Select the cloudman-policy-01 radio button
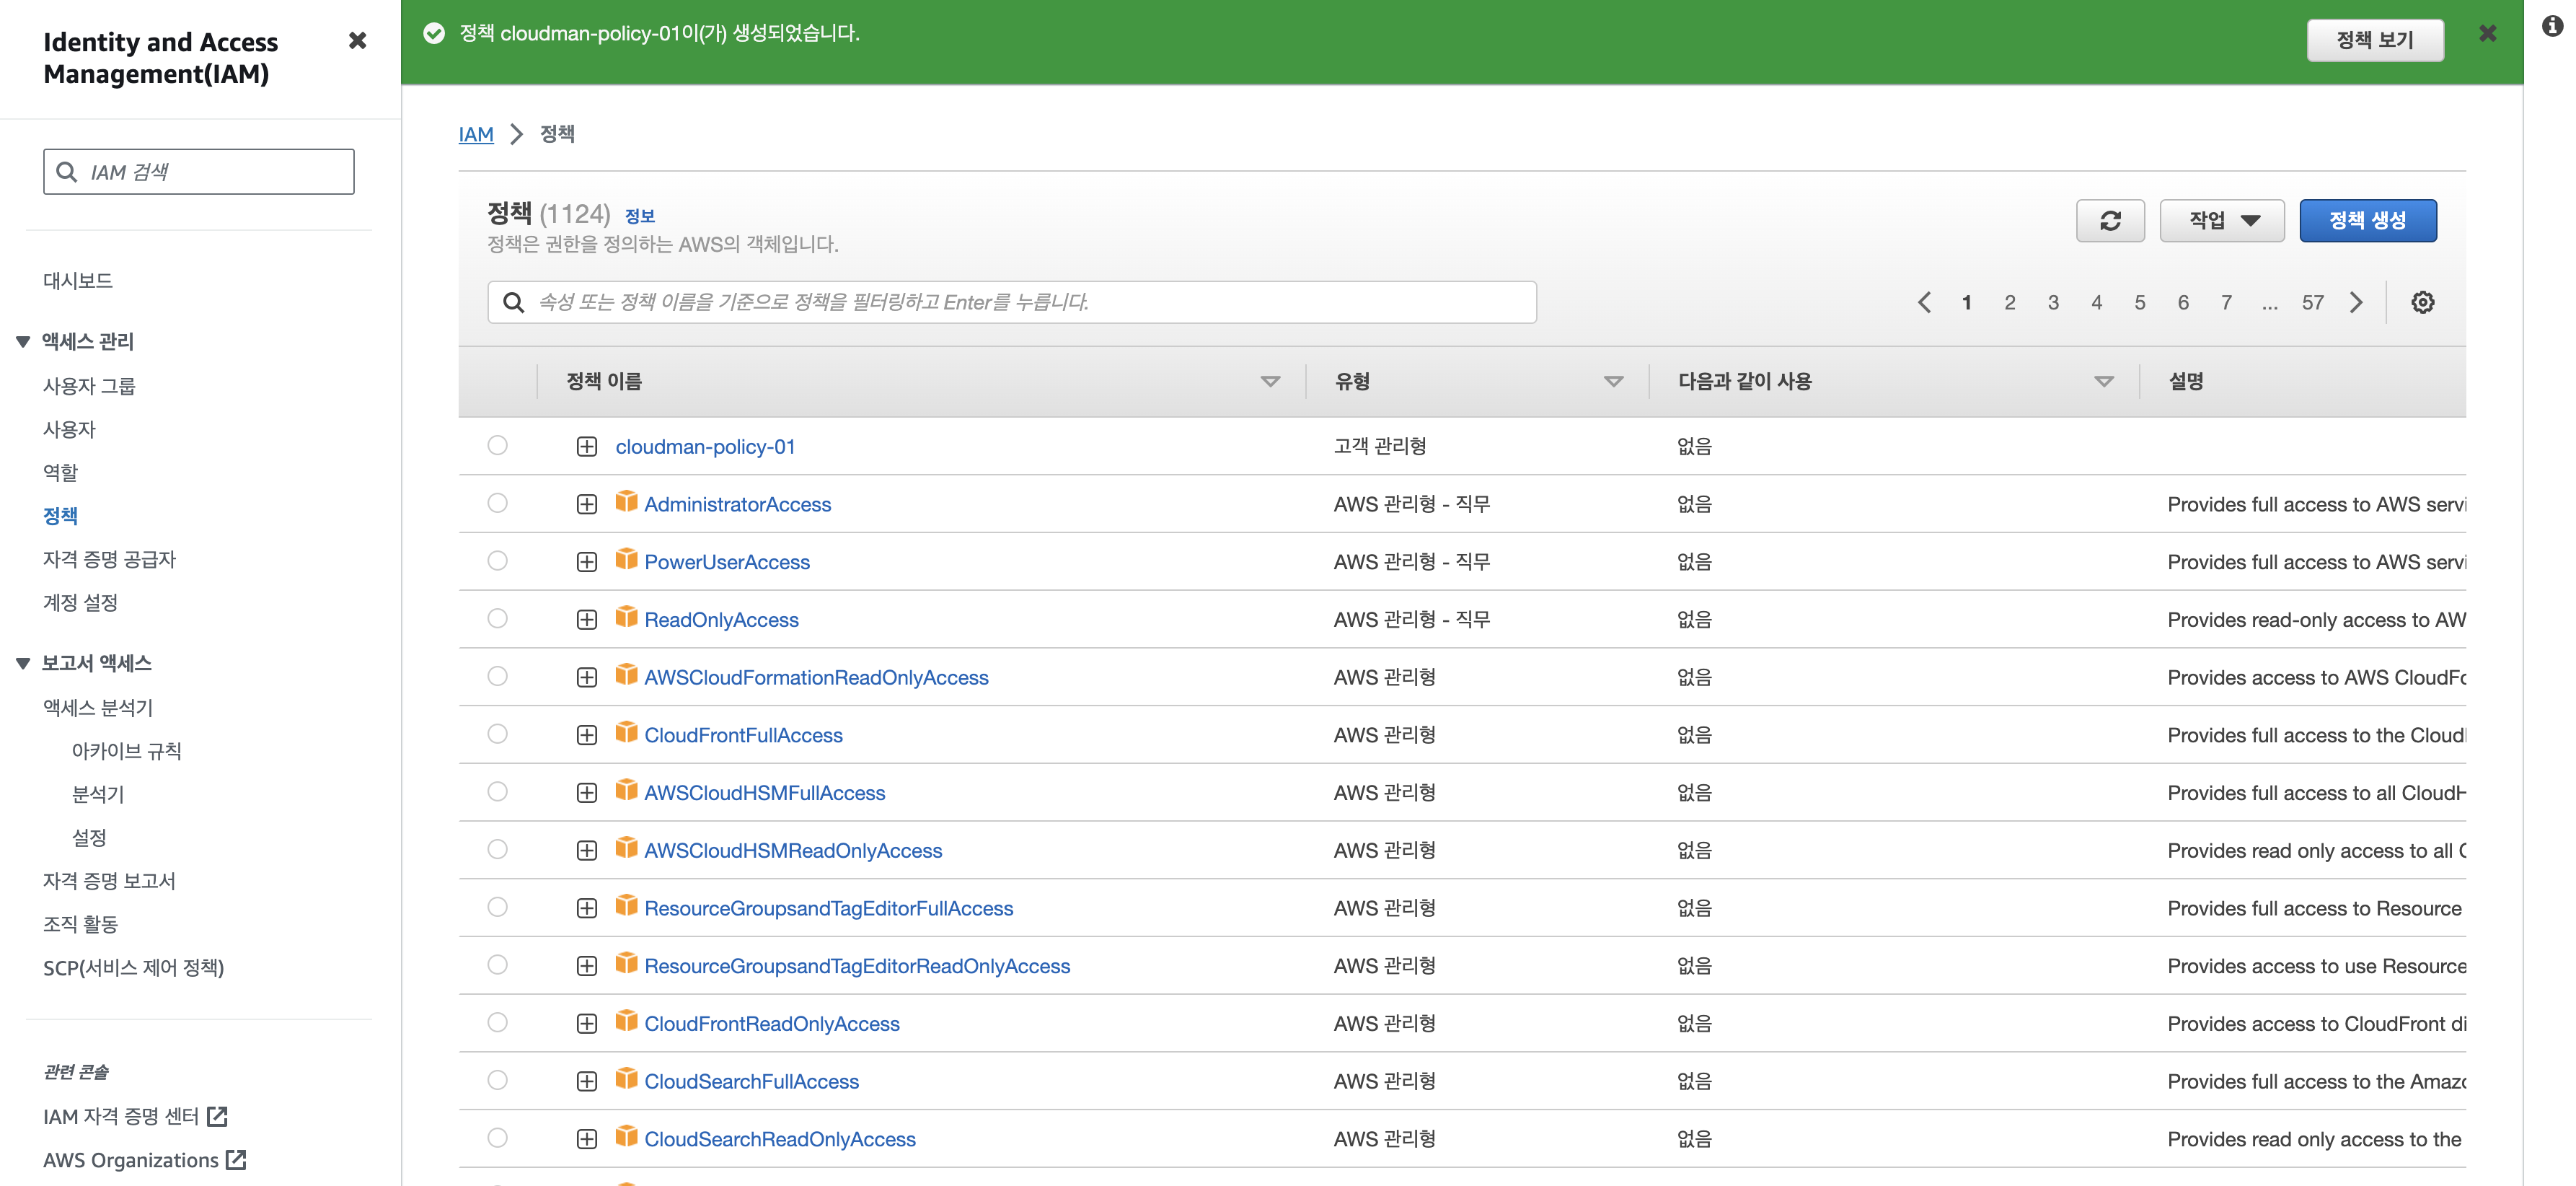 click(x=497, y=446)
